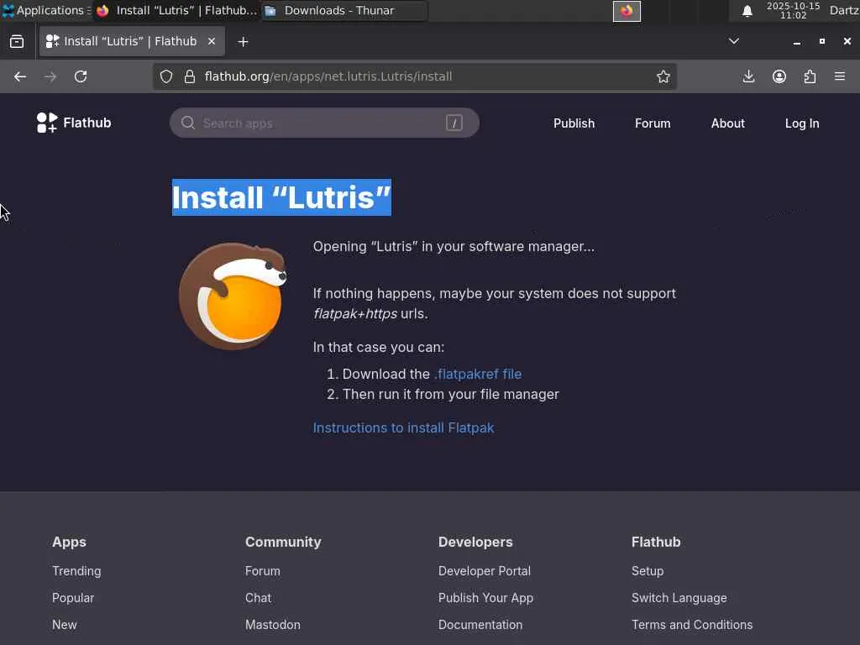
Task: Open the extensions puzzle icon
Action: point(810,76)
